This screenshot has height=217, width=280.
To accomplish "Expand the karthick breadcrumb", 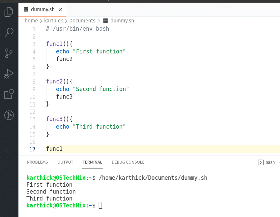I will click(53, 20).
